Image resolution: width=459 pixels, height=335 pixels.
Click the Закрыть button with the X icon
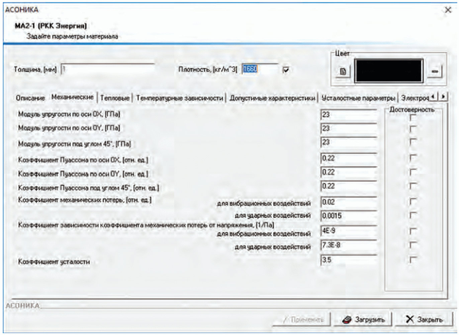pyautogui.click(x=424, y=320)
